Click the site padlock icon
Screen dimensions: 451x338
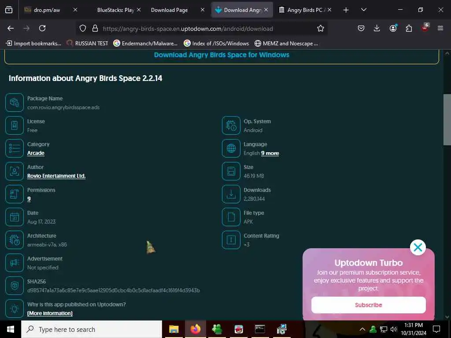tap(95, 28)
